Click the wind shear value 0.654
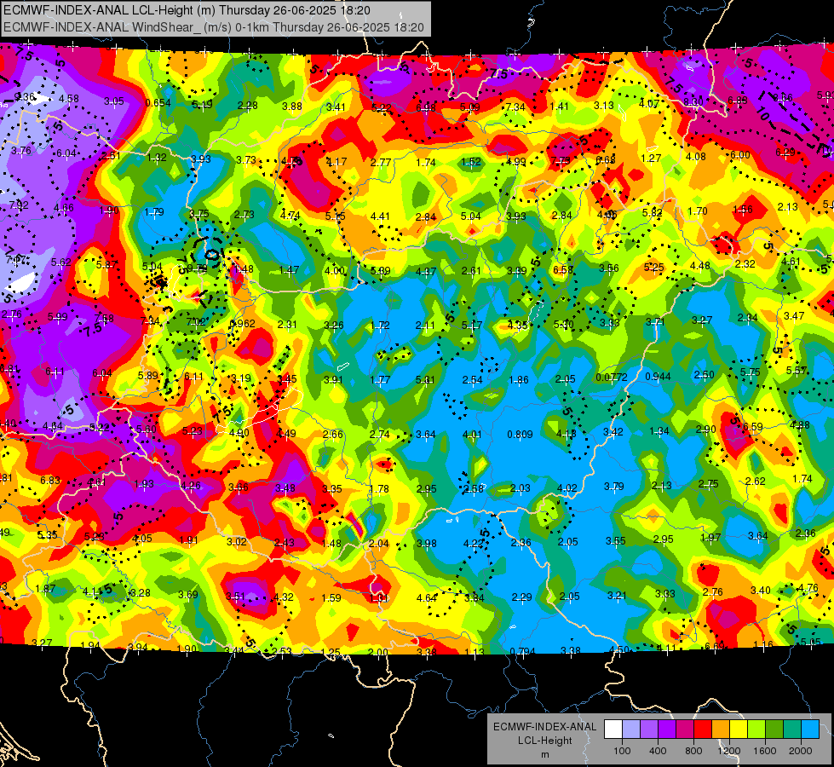 coord(158,103)
